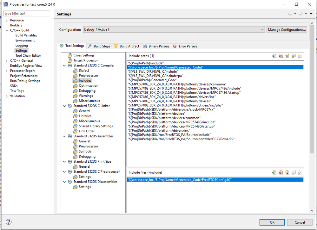Open the Binary Parsers tab
This screenshot has width=317, height=230.
click(156, 46)
